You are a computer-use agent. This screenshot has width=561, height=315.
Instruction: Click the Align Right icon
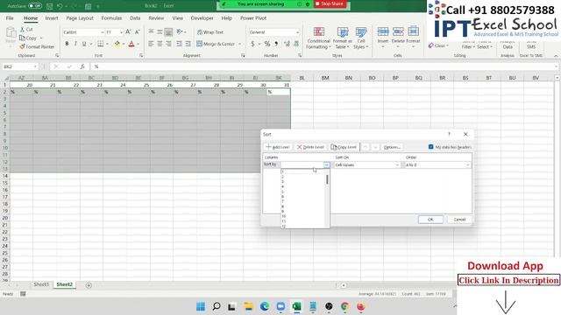[x=168, y=44]
